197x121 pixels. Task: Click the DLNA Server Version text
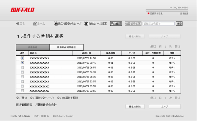coord(63,116)
